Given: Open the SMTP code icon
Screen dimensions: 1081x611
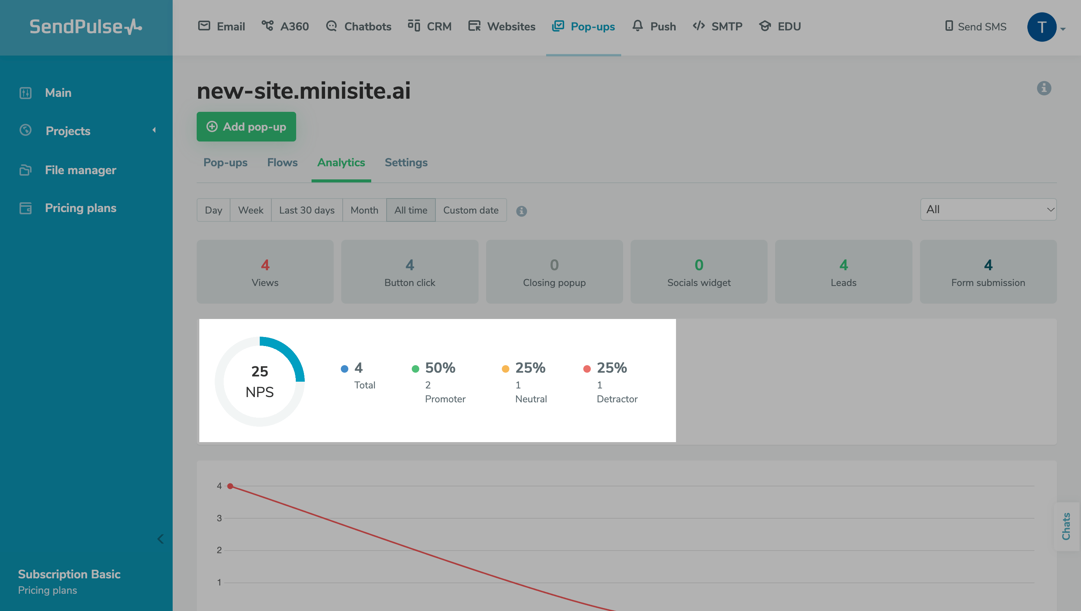Looking at the screenshot, I should coord(699,26).
